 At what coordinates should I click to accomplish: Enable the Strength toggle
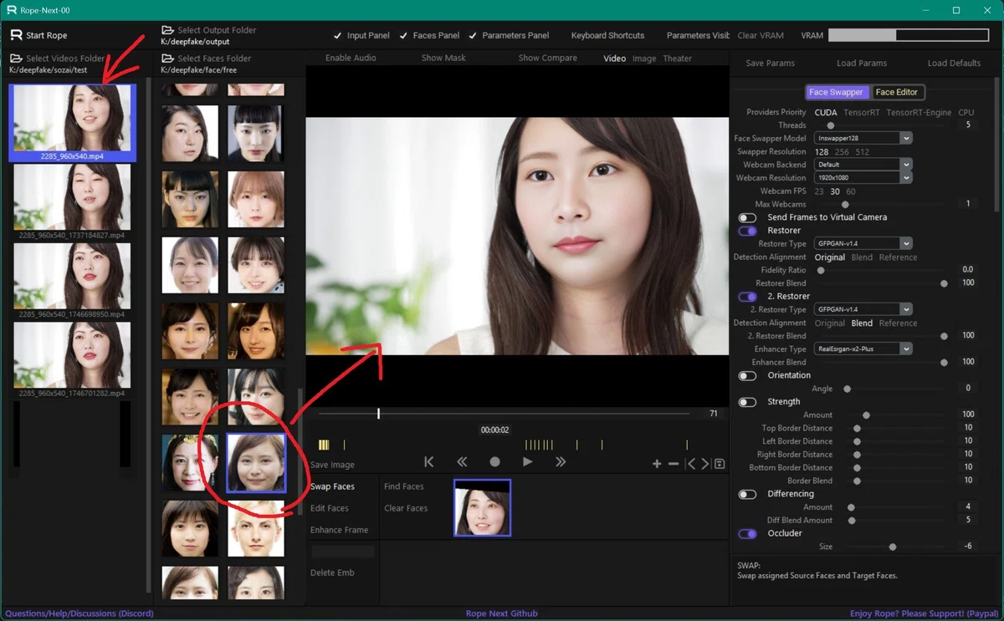click(x=747, y=402)
